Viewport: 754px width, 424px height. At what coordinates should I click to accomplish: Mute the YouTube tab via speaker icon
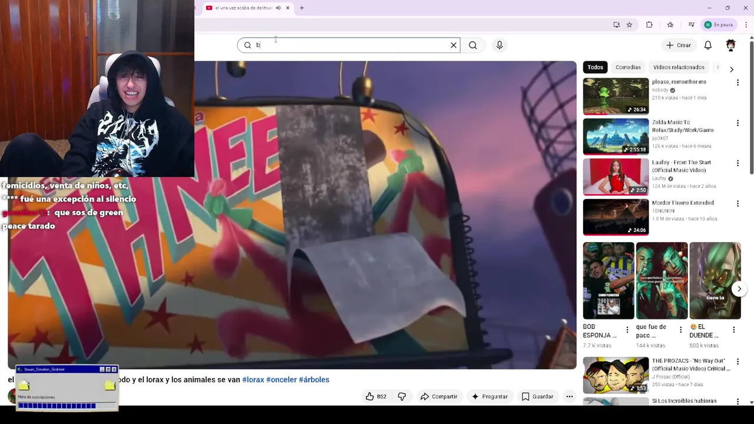[x=278, y=8]
